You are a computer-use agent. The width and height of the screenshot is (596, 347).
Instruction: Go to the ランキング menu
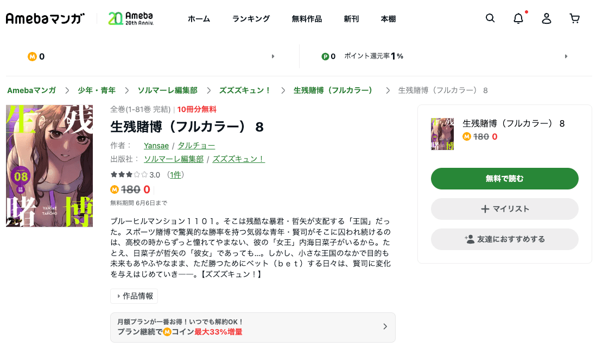251,19
